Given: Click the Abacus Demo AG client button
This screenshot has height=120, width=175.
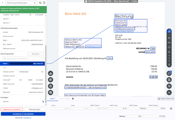Looking at the screenshot, I should [166, 99].
